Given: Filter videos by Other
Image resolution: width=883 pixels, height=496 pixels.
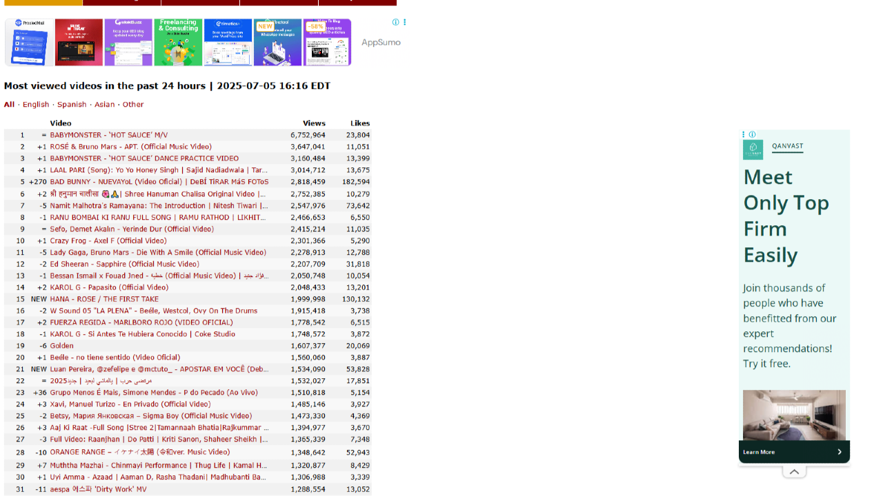Looking at the screenshot, I should tap(133, 105).
